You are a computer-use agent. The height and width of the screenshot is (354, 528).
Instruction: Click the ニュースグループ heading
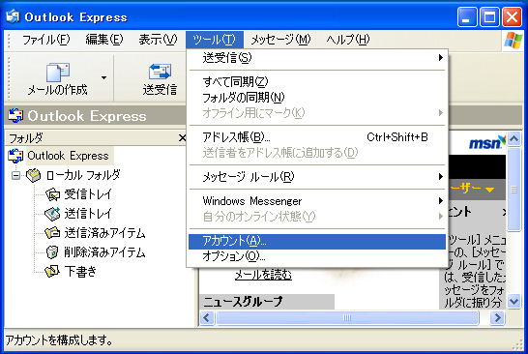pos(243,302)
